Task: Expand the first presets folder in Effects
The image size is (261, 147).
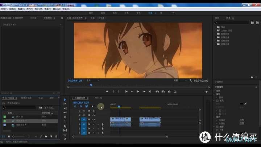Action: coord(215,27)
